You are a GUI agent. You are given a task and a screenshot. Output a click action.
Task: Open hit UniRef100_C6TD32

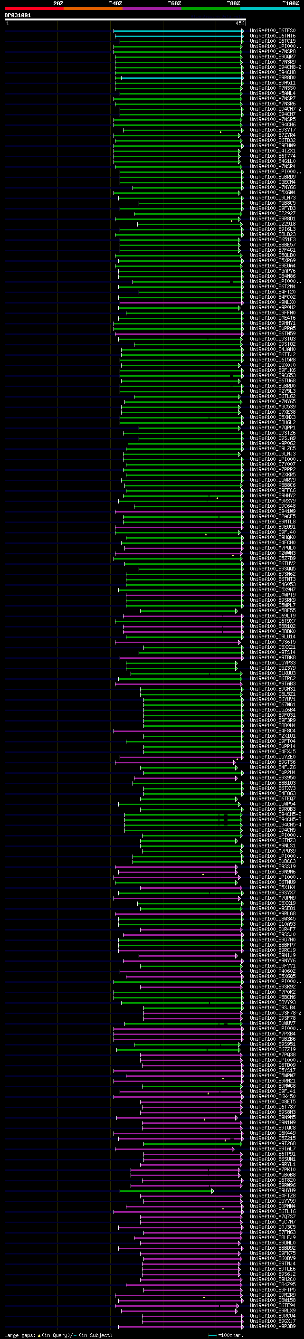tap(273, 140)
